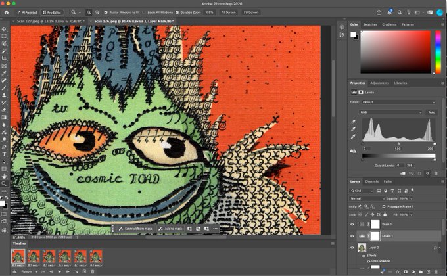Select the Horizontal Type tool

tap(4, 154)
